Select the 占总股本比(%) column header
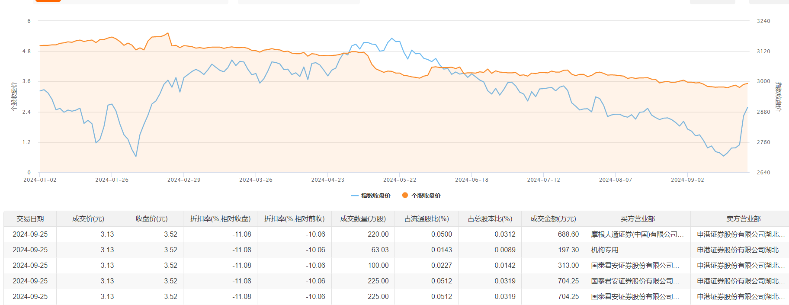 [490, 219]
